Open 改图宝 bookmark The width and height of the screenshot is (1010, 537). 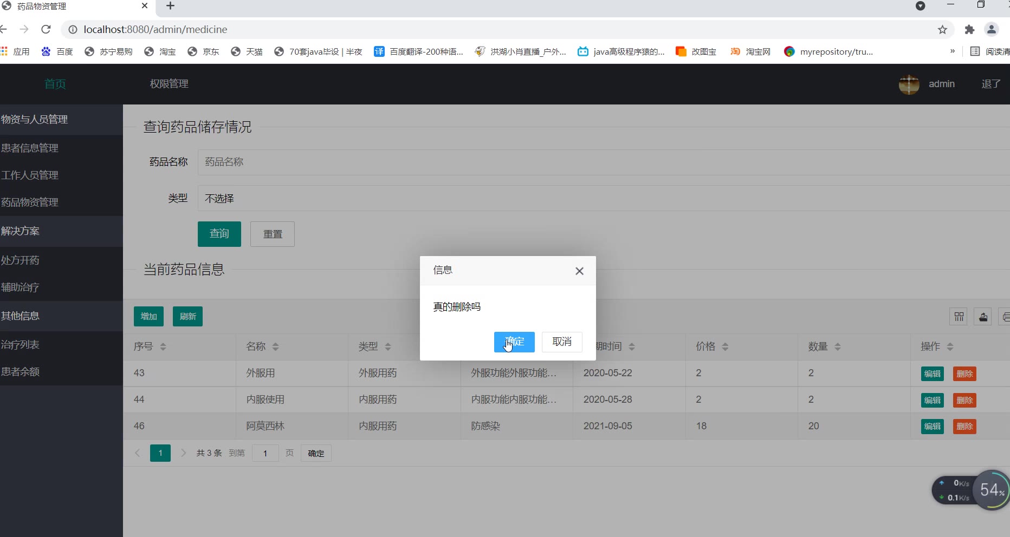696,51
